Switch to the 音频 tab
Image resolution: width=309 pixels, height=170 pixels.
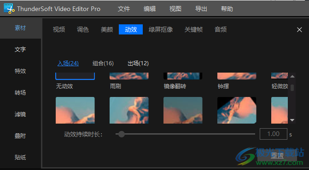coord(221,29)
